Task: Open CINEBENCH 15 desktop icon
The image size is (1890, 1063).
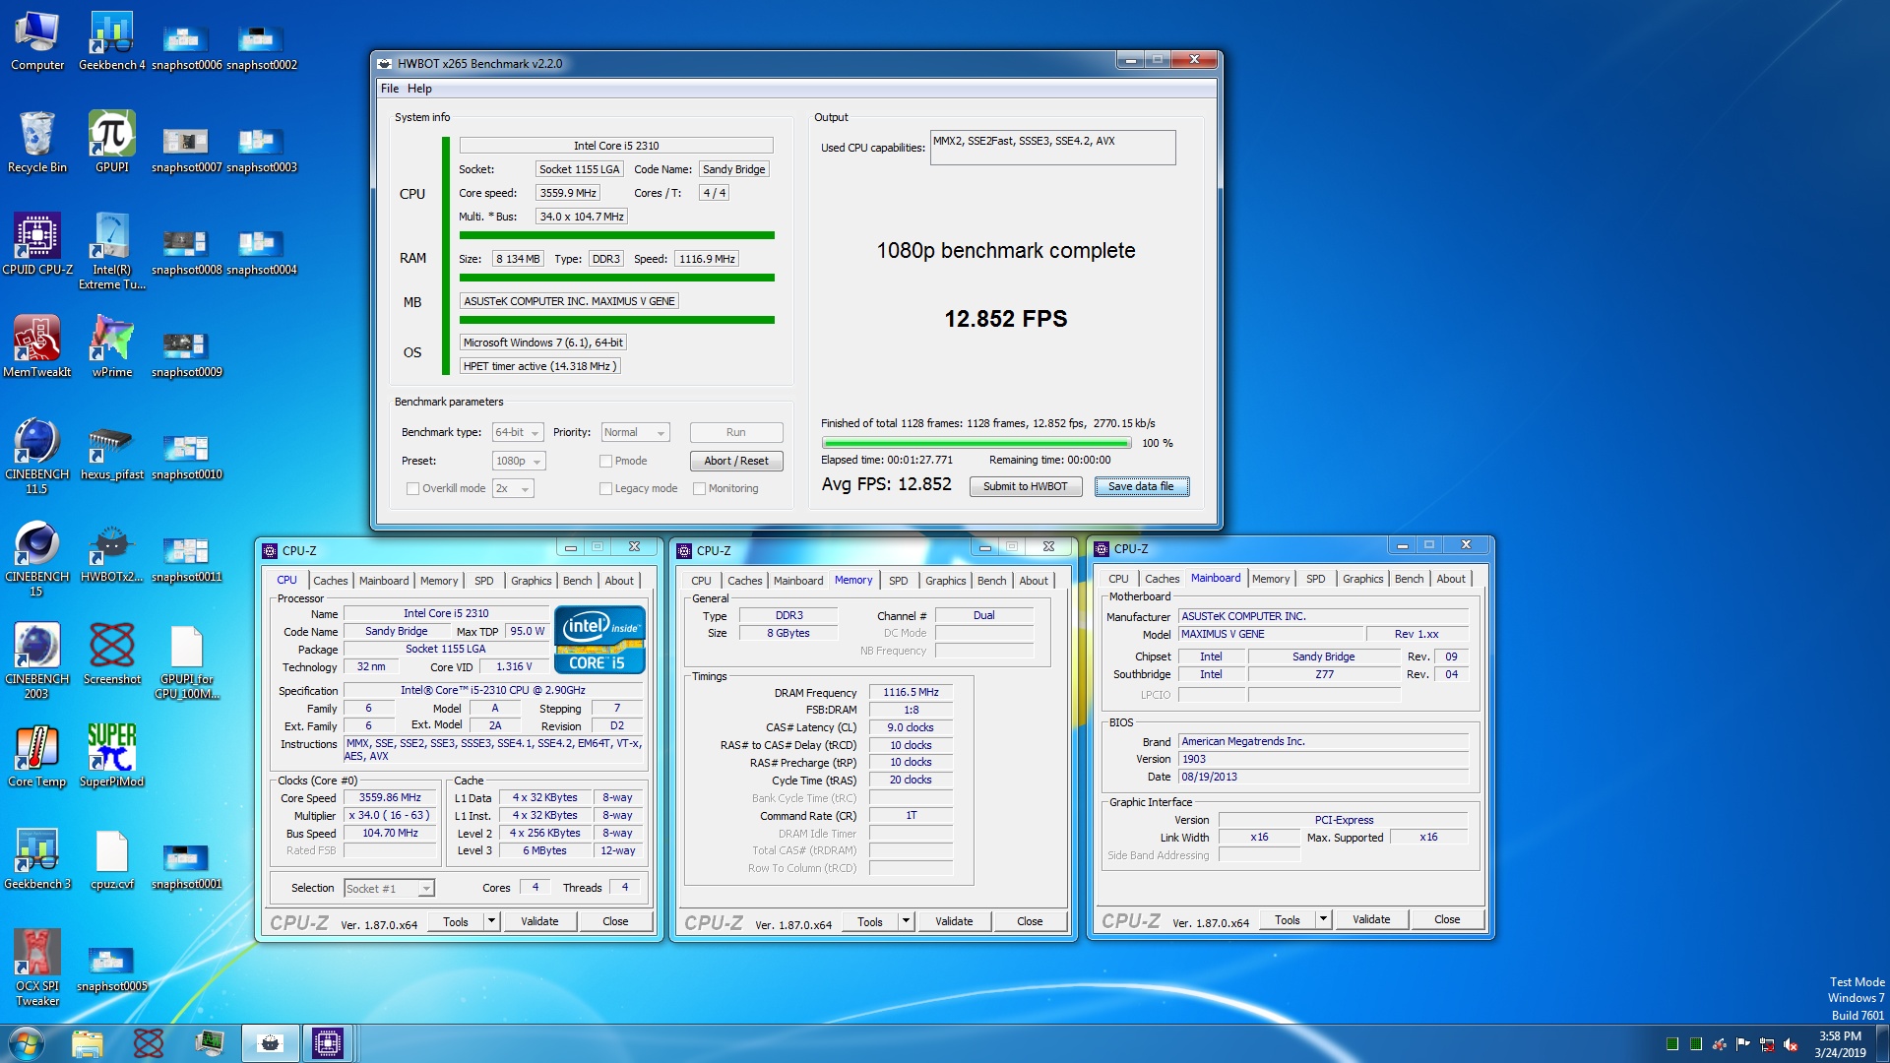Action: pos(37,559)
